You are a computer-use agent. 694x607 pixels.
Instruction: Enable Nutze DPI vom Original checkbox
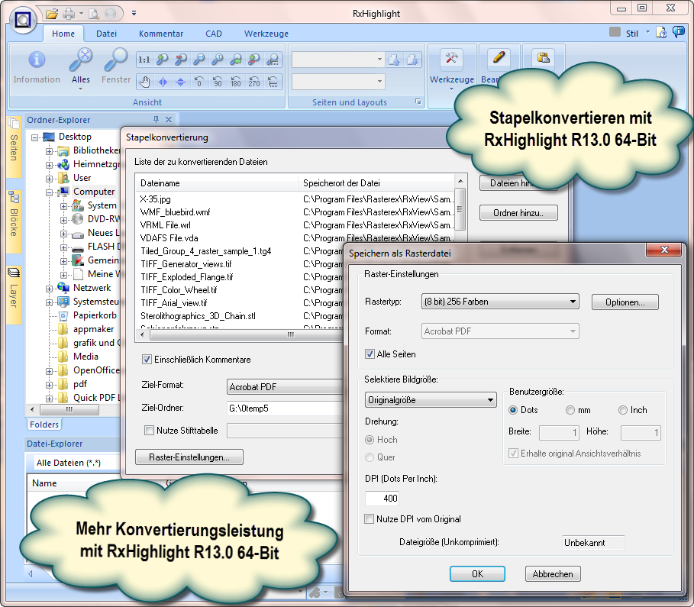coord(370,519)
